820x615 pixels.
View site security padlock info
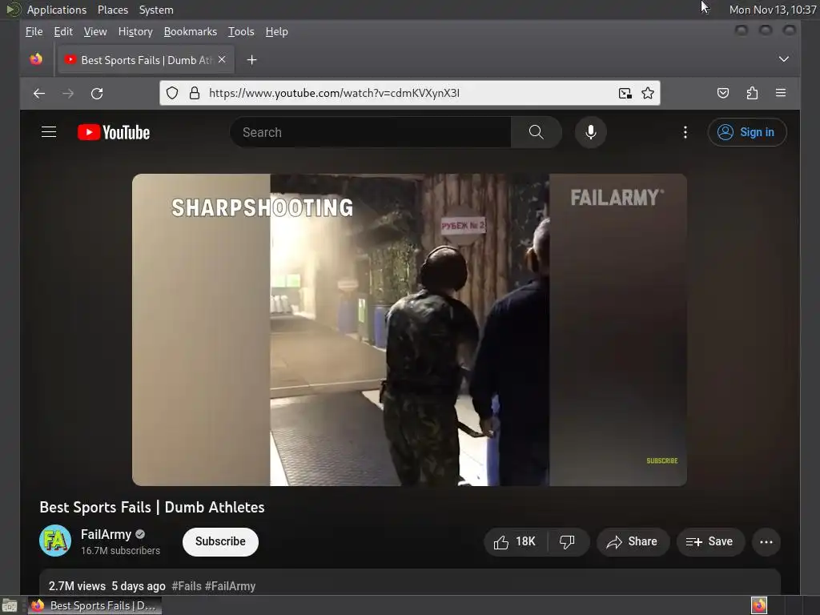pos(195,93)
